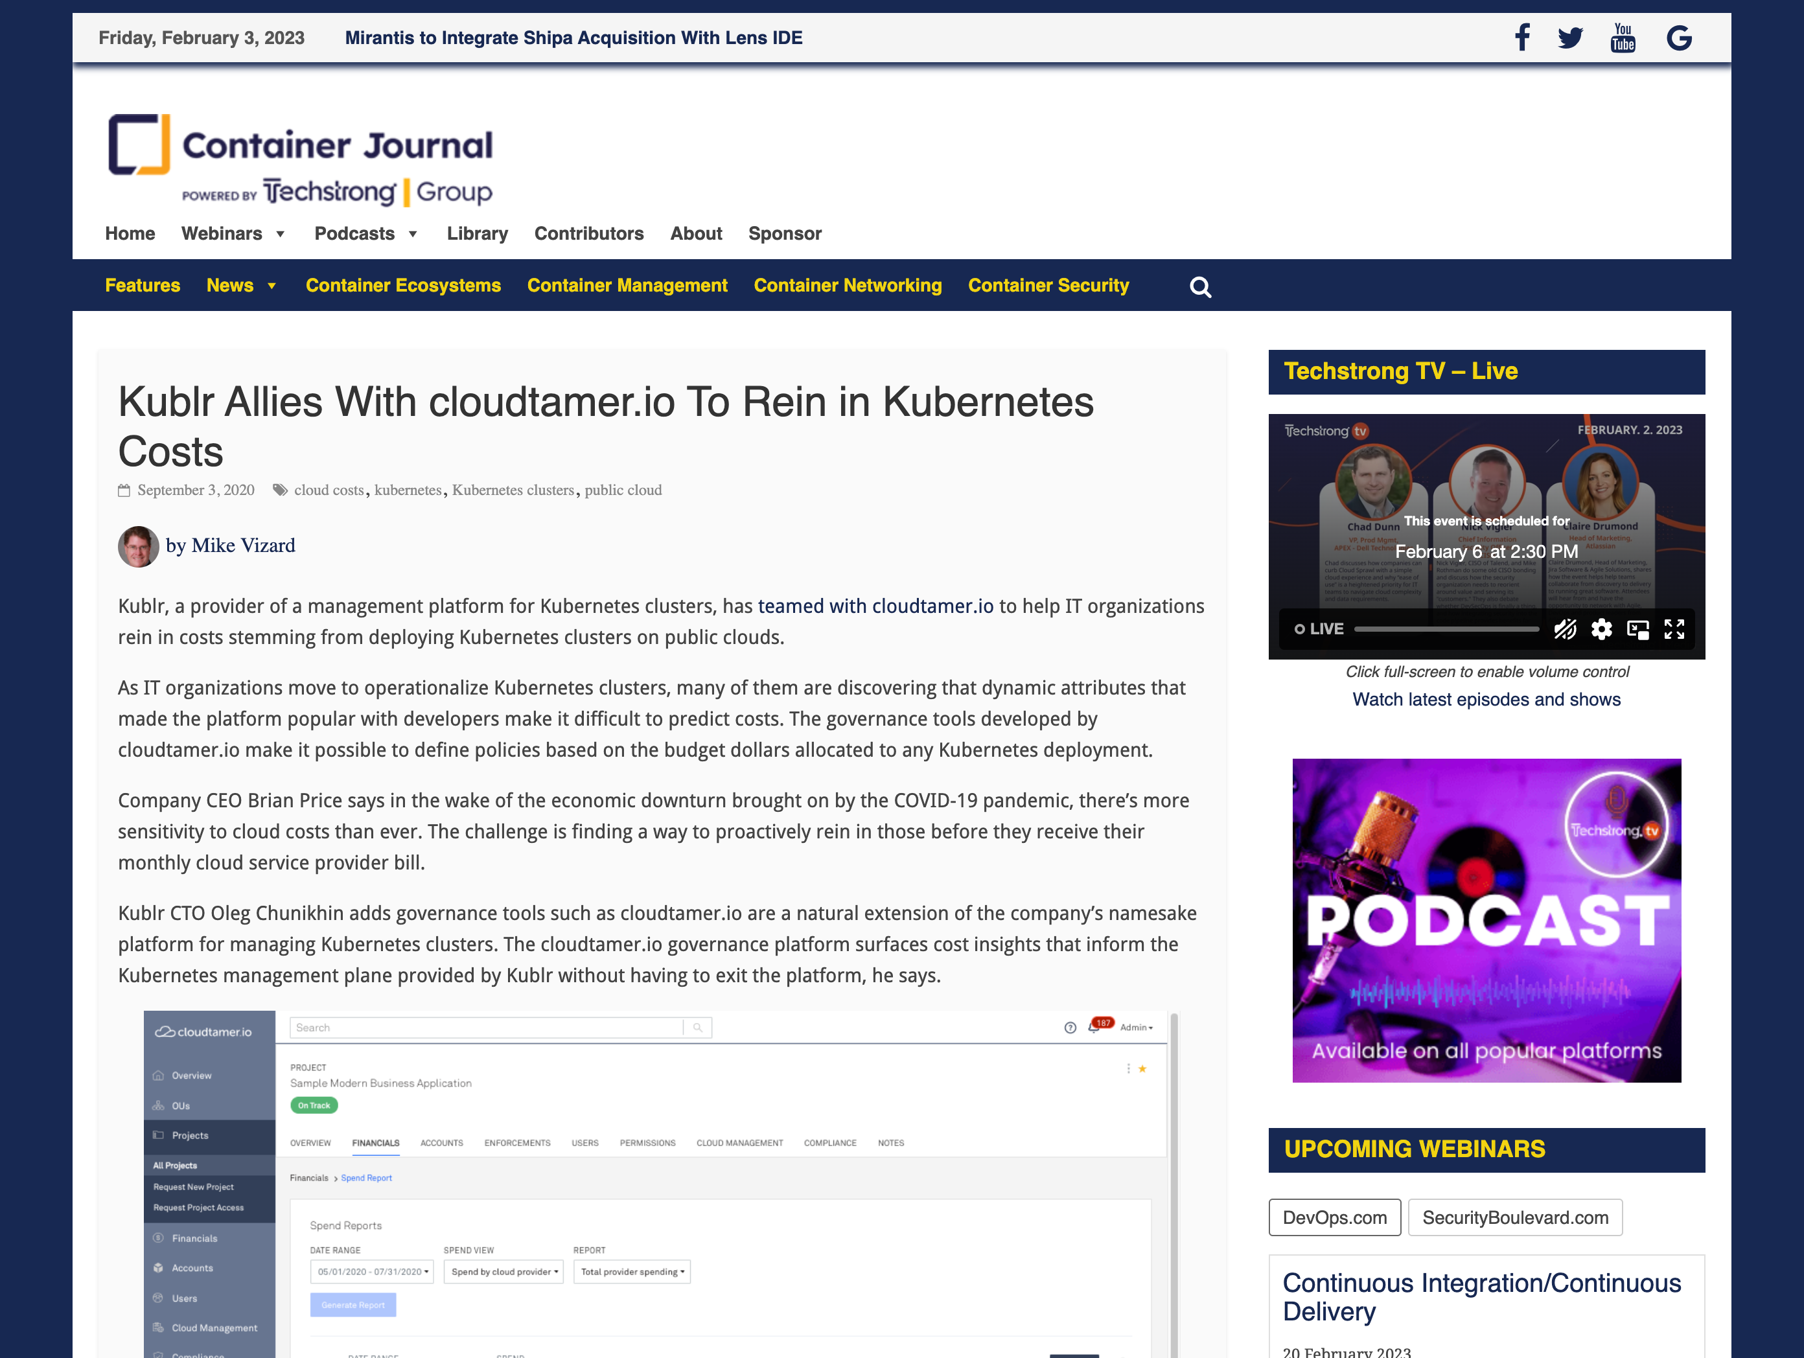Click the Techstrong Podcast banner
The image size is (1804, 1358).
click(1486, 921)
